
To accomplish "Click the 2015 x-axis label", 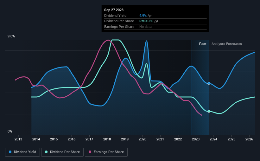I will point(54,139).
